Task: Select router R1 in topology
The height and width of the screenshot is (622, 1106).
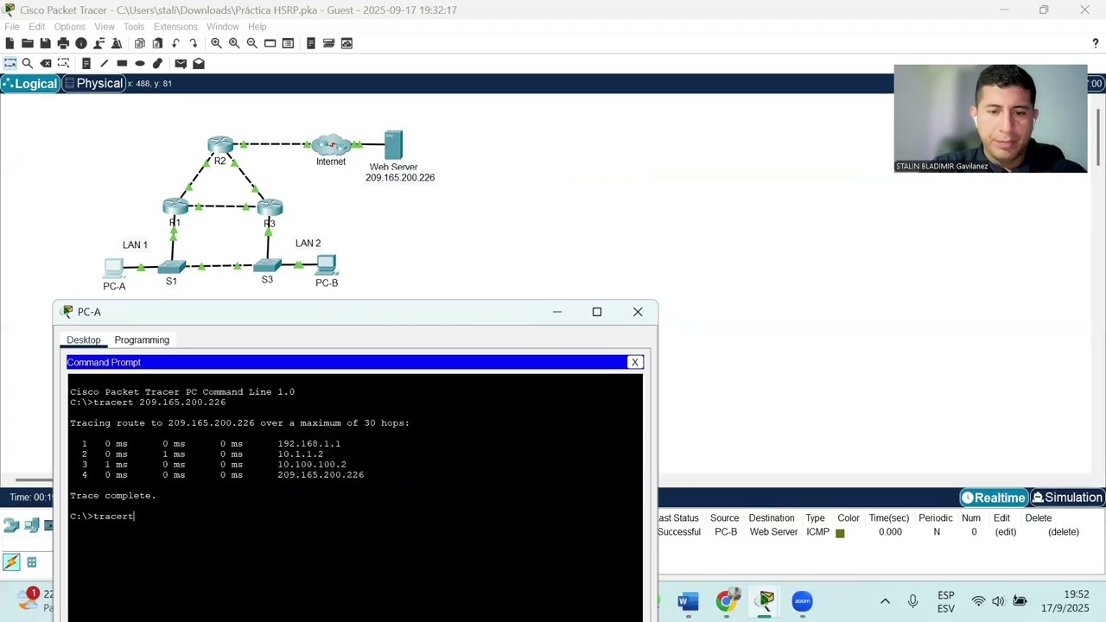Action: pyautogui.click(x=175, y=206)
